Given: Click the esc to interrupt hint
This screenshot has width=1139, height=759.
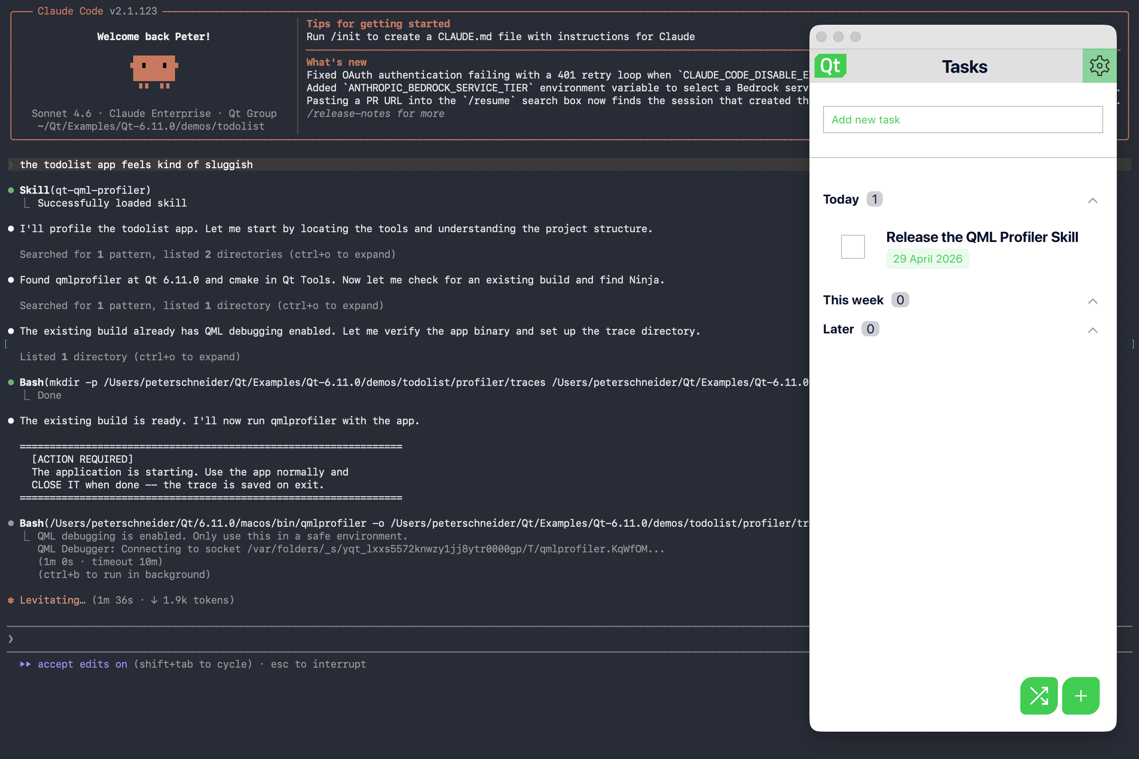Looking at the screenshot, I should click(x=318, y=664).
